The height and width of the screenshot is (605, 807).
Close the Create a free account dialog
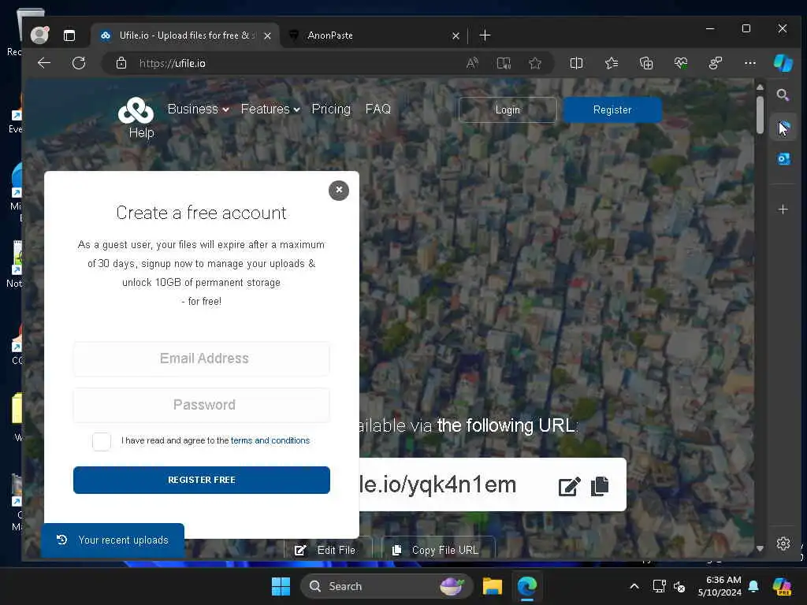339,191
